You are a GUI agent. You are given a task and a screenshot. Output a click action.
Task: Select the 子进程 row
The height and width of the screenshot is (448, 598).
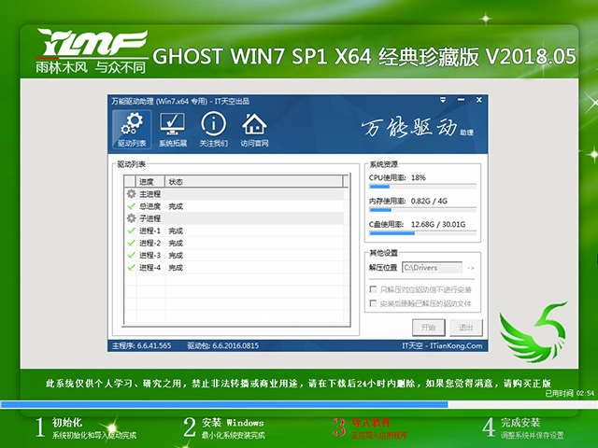(x=235, y=218)
